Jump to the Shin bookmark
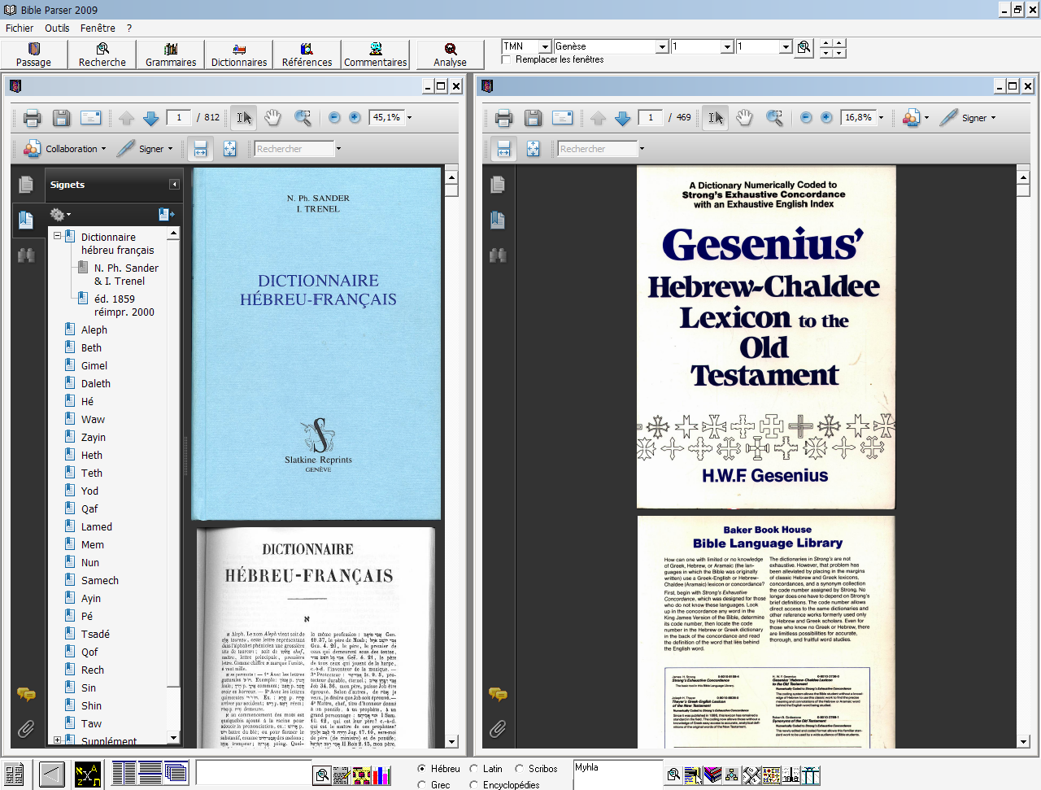1041x790 pixels. [x=91, y=705]
